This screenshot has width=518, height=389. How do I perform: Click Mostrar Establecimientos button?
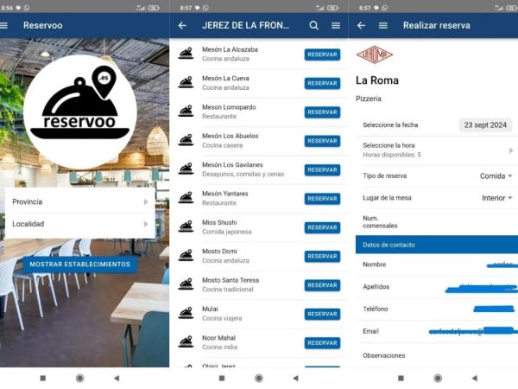click(80, 265)
